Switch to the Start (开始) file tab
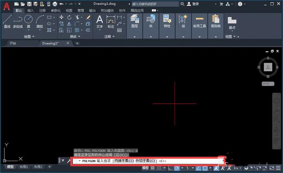 13,43
